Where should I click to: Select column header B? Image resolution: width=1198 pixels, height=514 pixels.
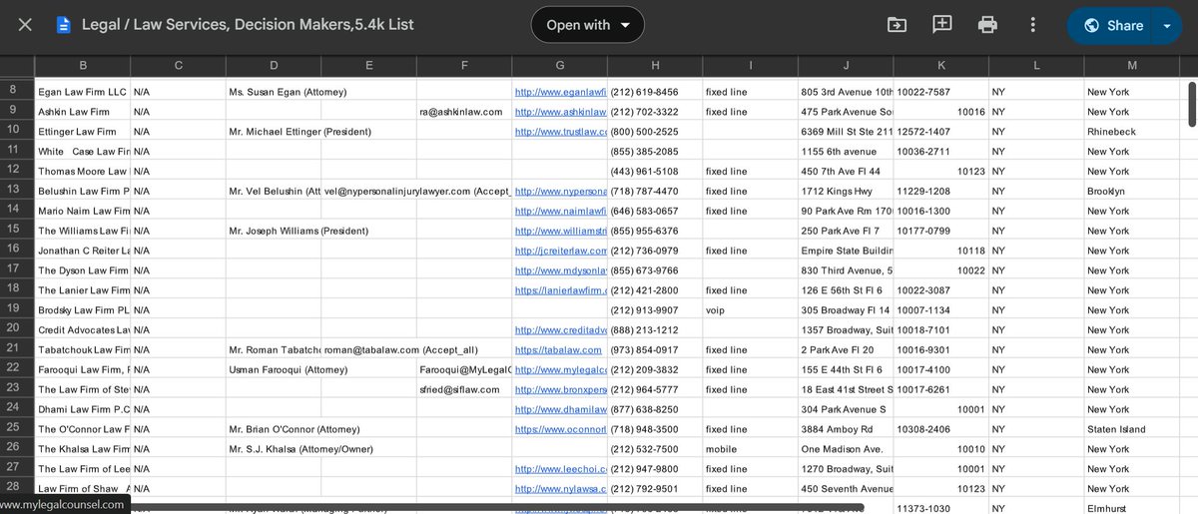[83, 66]
